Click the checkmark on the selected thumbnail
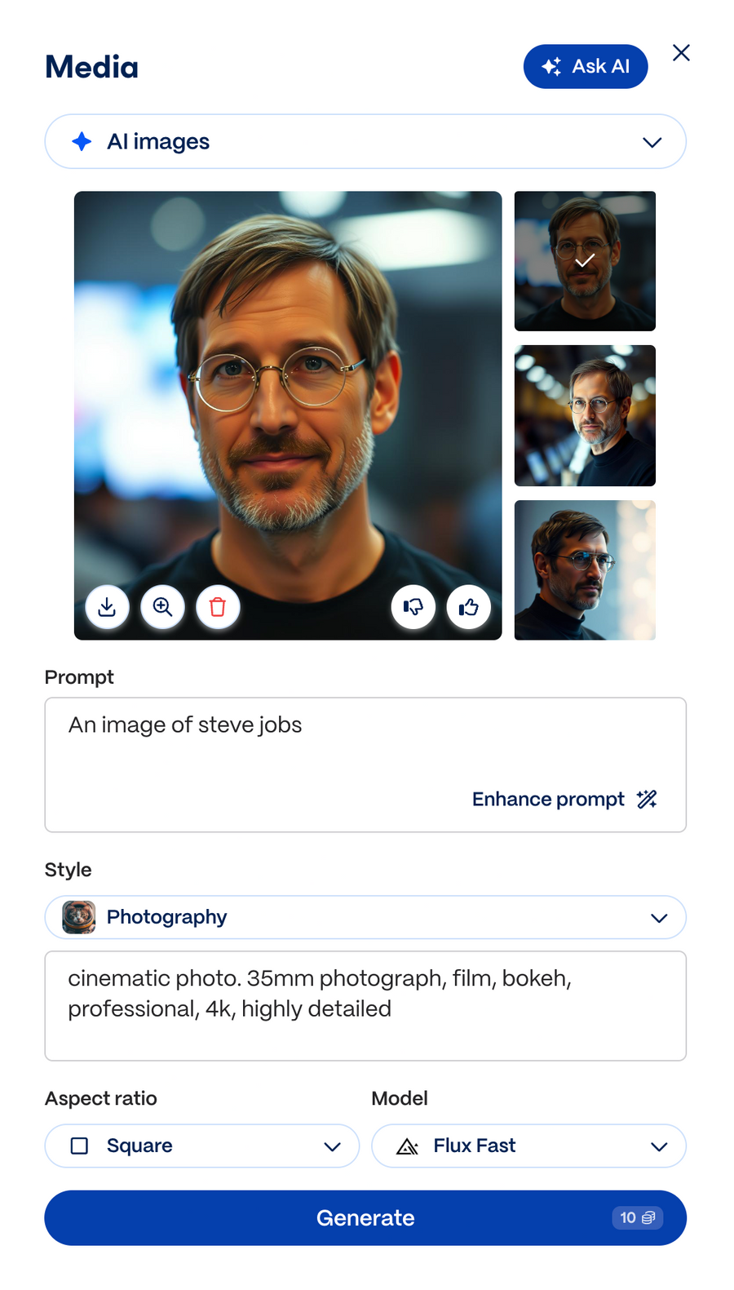The width and height of the screenshot is (734, 1290). (x=585, y=261)
